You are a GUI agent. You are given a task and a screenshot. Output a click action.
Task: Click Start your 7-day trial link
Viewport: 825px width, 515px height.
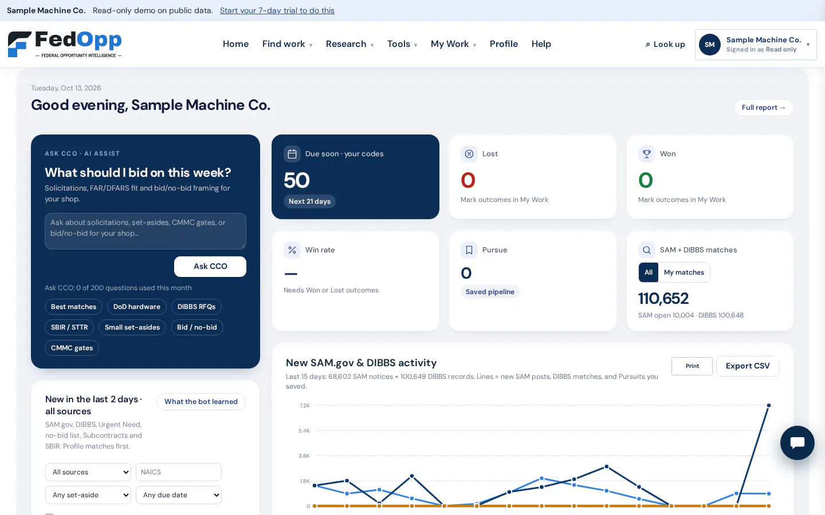point(277,10)
